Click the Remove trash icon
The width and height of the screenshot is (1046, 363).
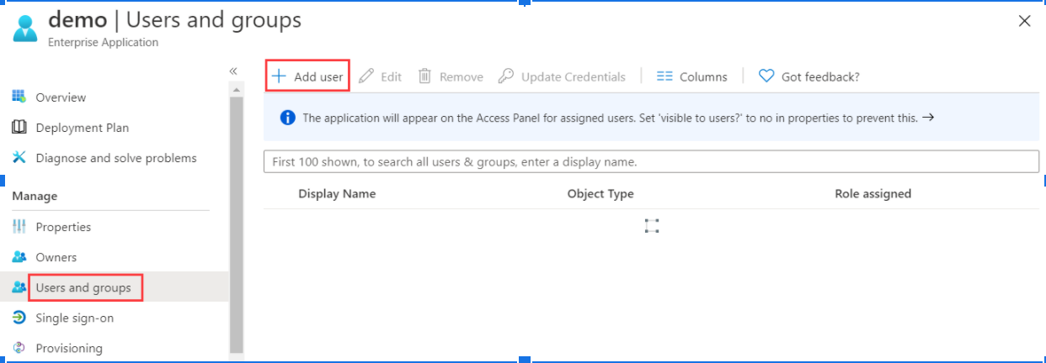click(x=425, y=76)
